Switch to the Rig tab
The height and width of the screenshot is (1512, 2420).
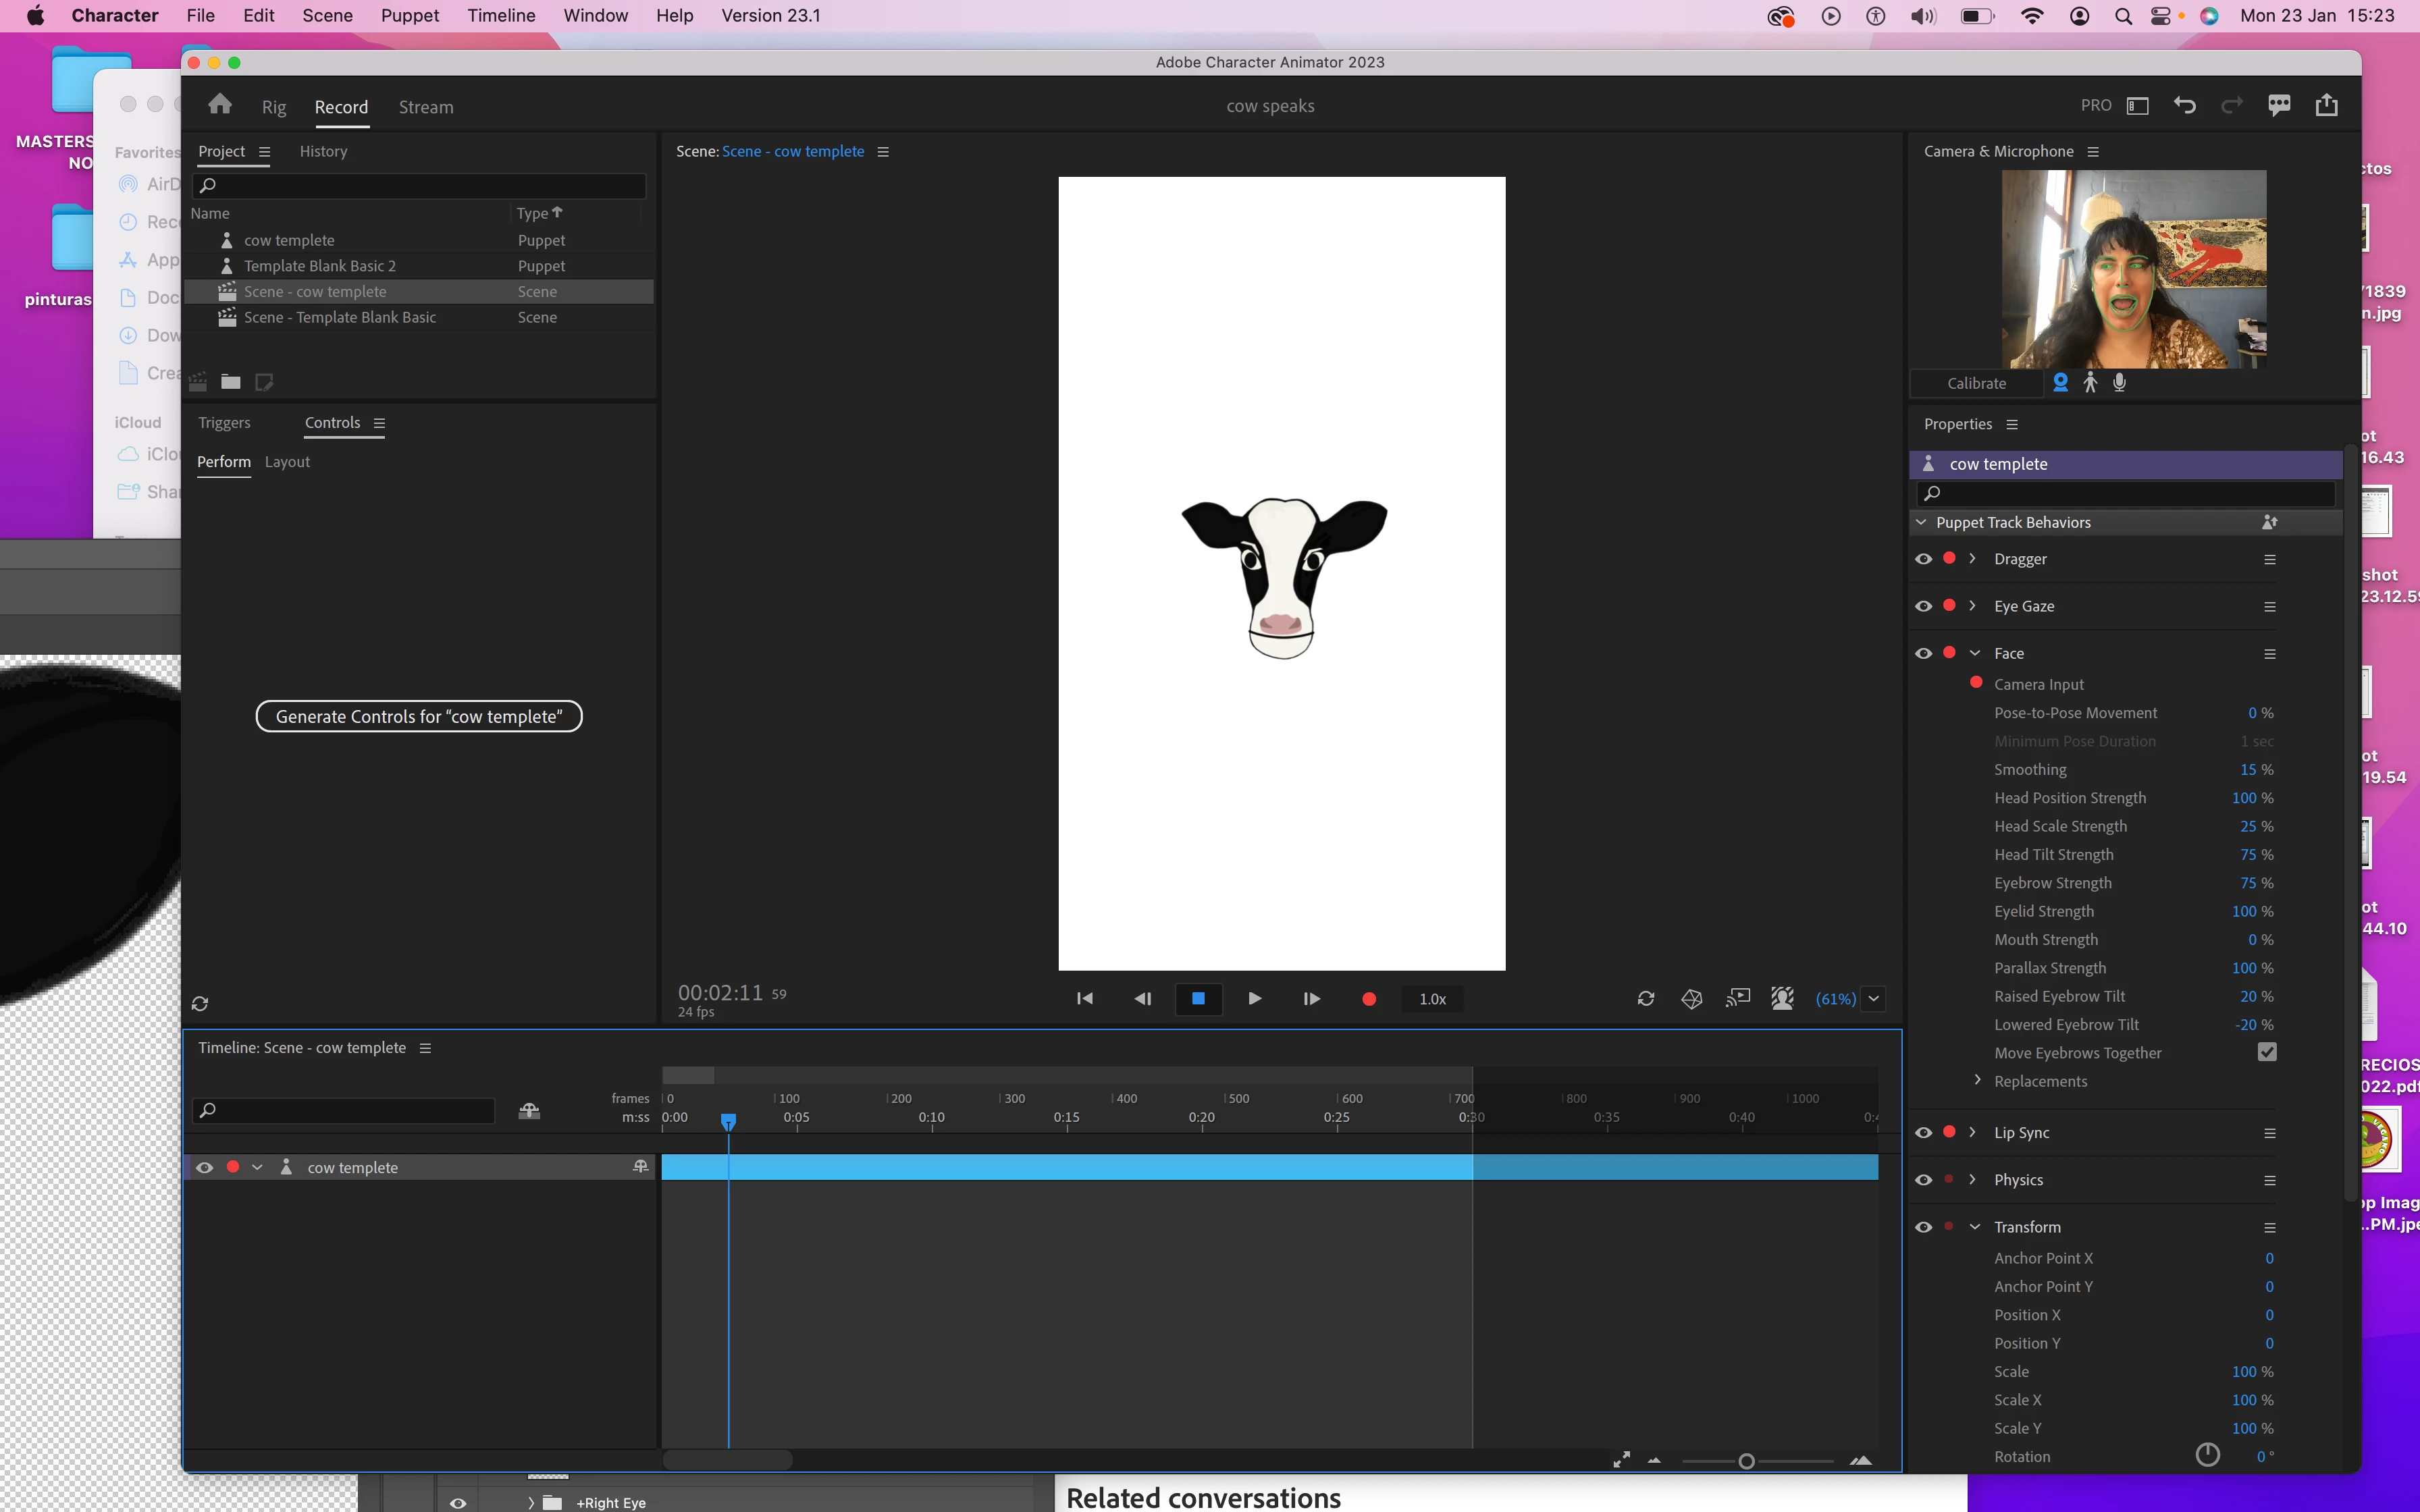[274, 107]
